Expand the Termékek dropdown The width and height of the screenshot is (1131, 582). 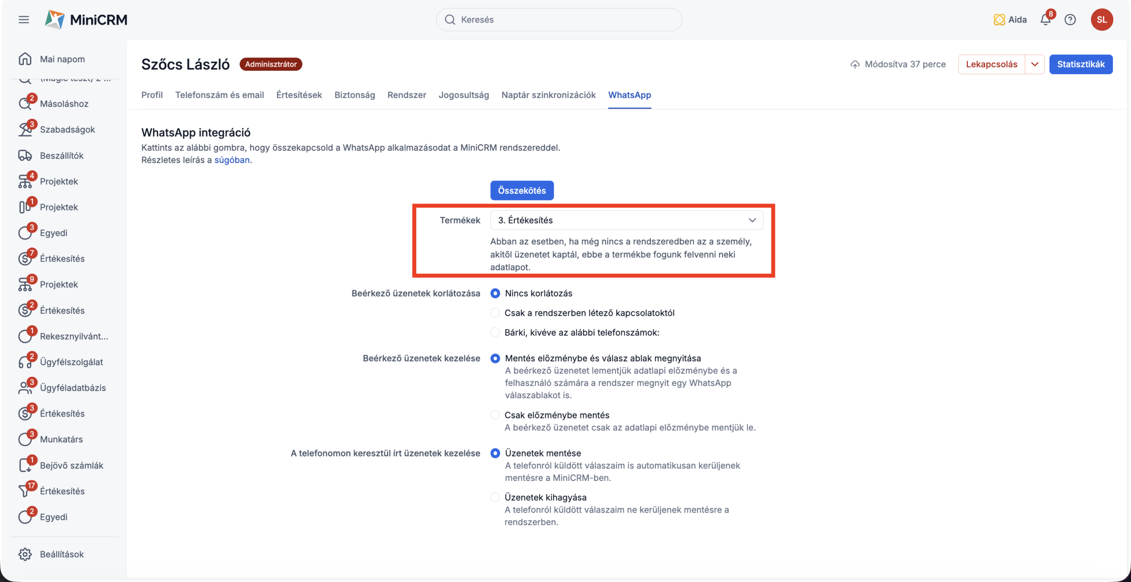pos(626,220)
